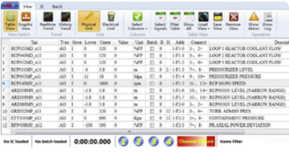Enable Batch checkbox for RCP011MN_x11 row
The image size is (289, 160).
152,70
